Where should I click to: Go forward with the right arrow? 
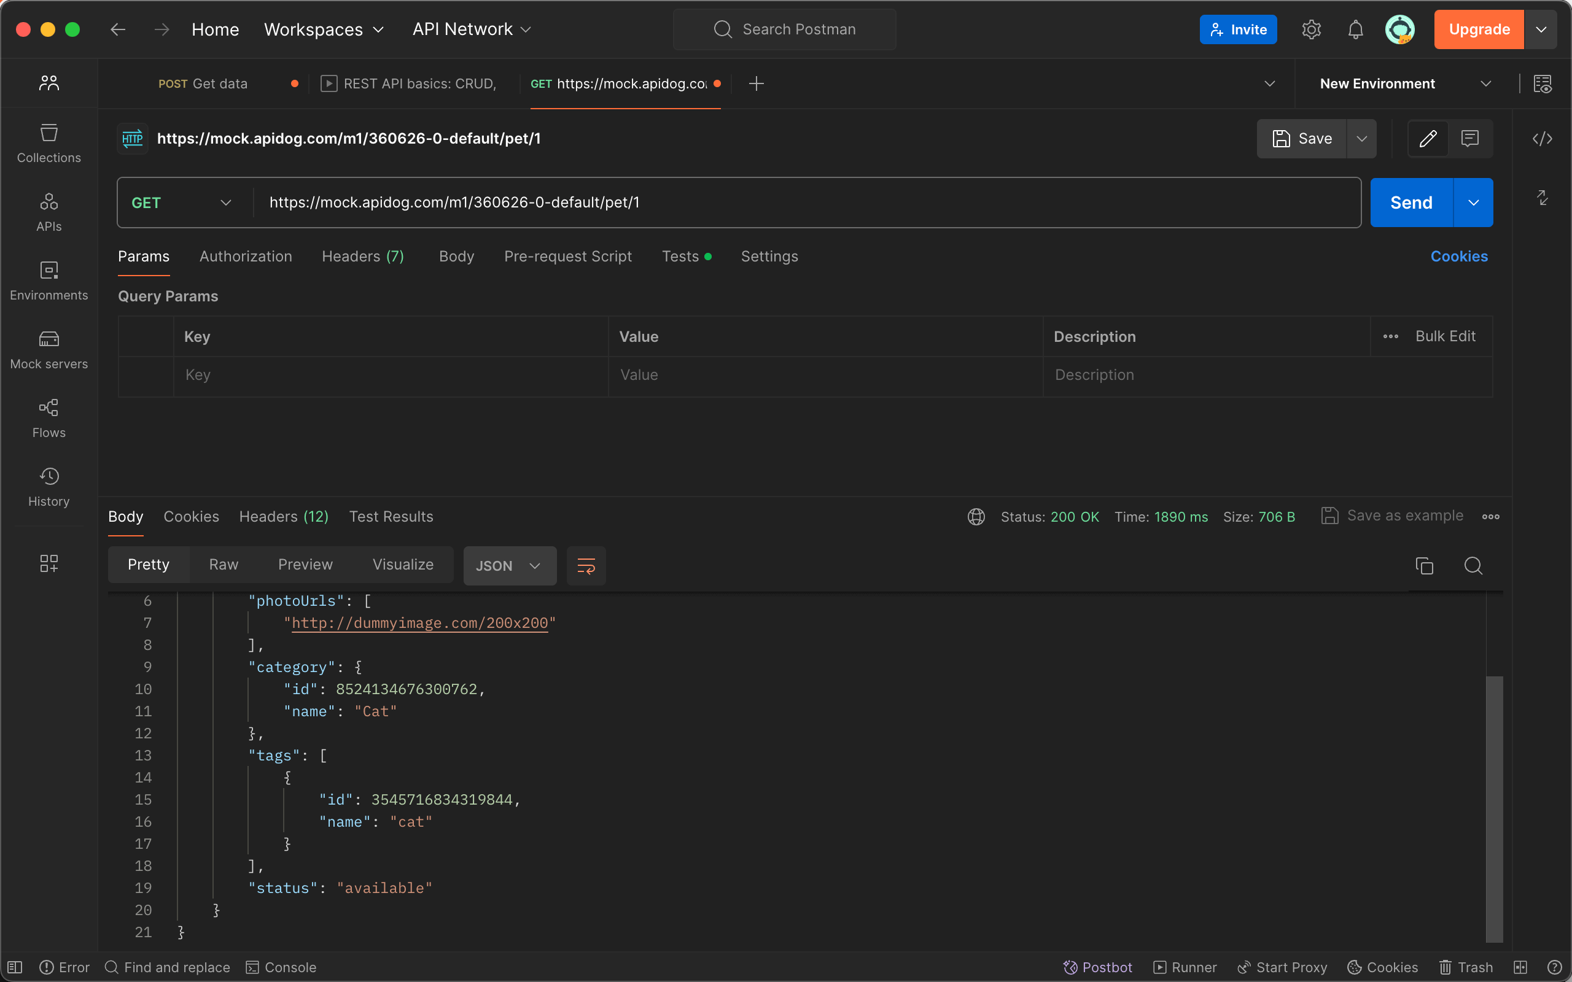point(161,29)
